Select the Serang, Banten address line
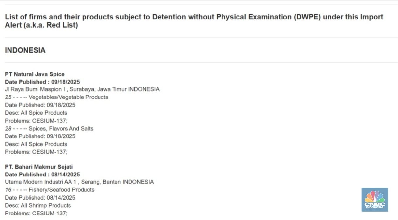398x220 pixels. coord(79,182)
